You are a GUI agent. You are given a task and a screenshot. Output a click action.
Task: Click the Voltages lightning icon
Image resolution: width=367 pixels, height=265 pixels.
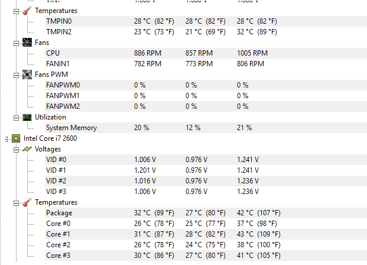coord(27,149)
